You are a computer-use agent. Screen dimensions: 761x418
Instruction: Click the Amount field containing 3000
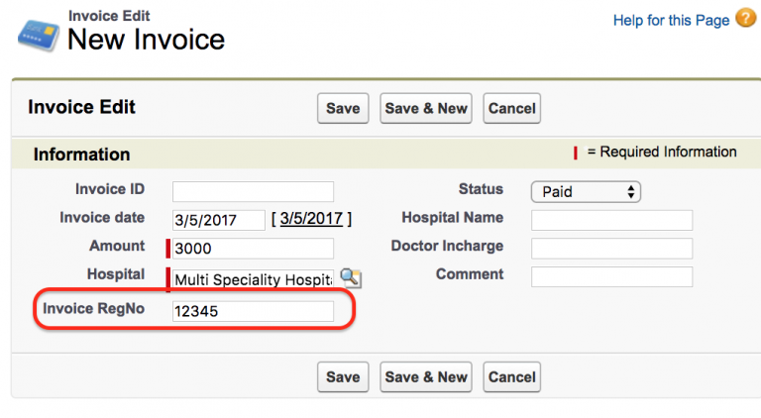253,249
